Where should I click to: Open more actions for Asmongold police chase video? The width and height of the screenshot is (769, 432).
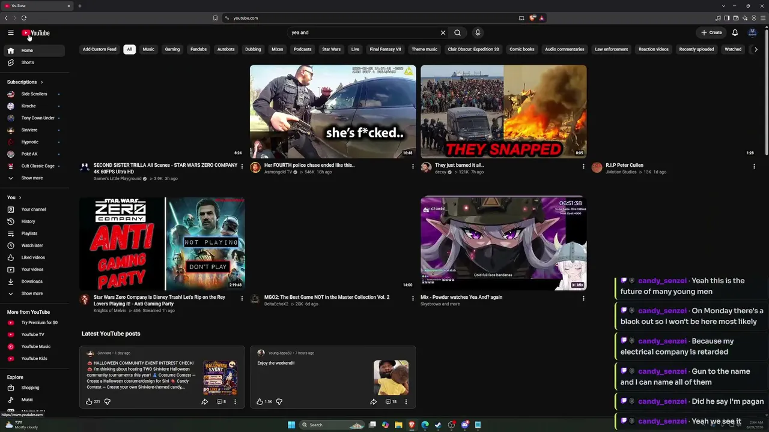413,166
